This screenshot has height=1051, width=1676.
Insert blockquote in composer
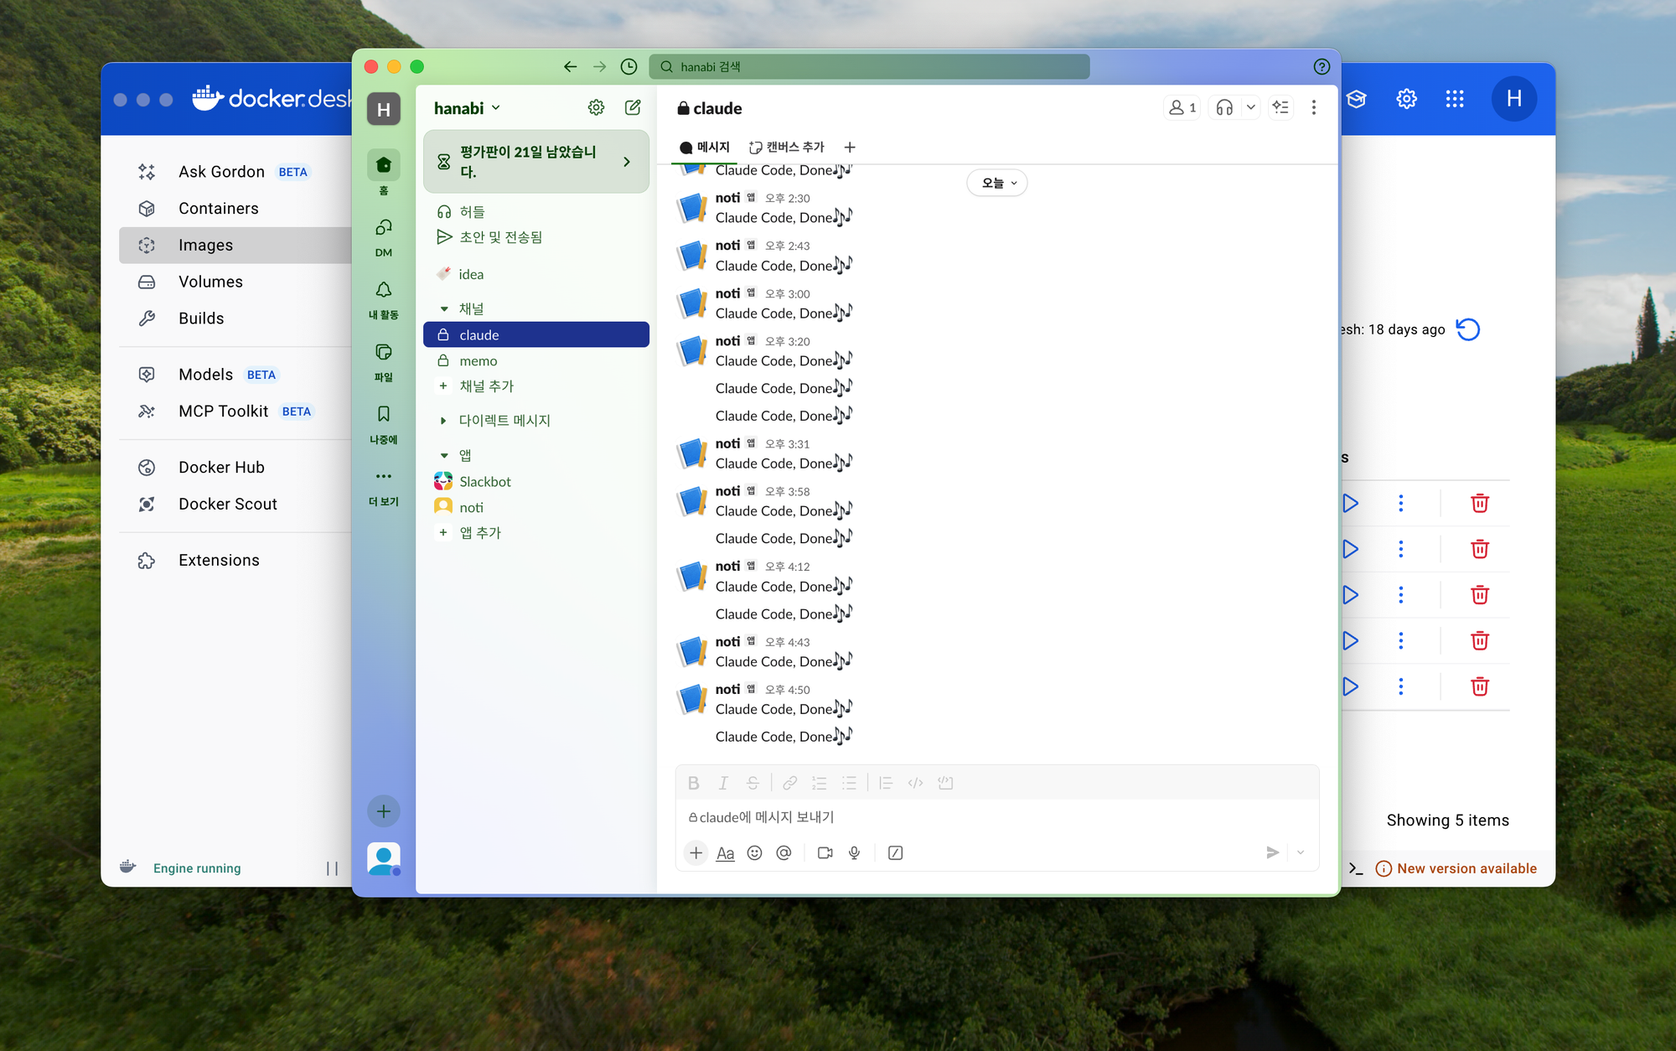886,783
